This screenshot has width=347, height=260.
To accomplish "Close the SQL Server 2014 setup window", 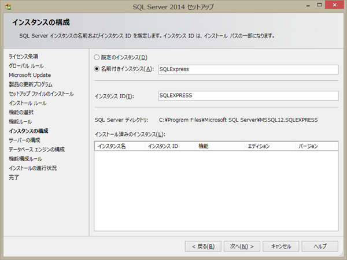I will (x=335, y=5).
